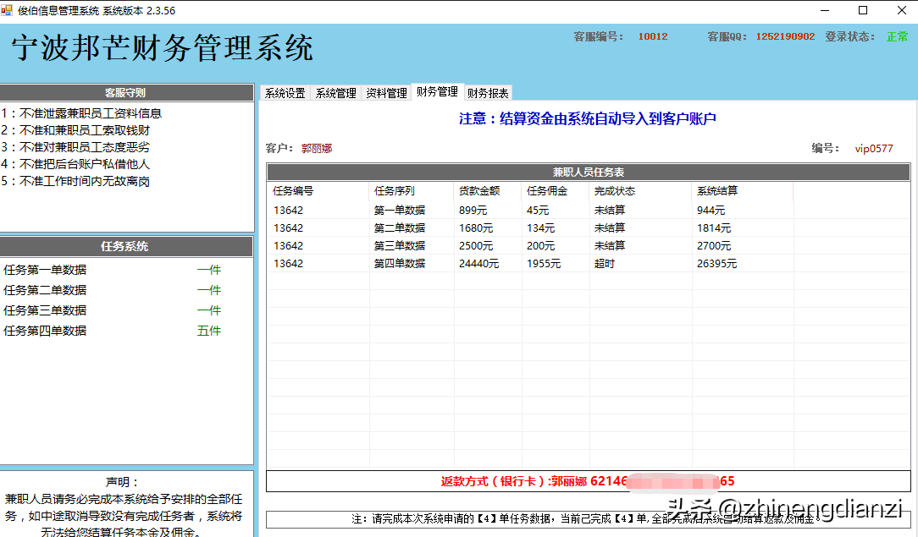Select the 财务管理 tab
Image resolution: width=918 pixels, height=537 pixels.
437,91
